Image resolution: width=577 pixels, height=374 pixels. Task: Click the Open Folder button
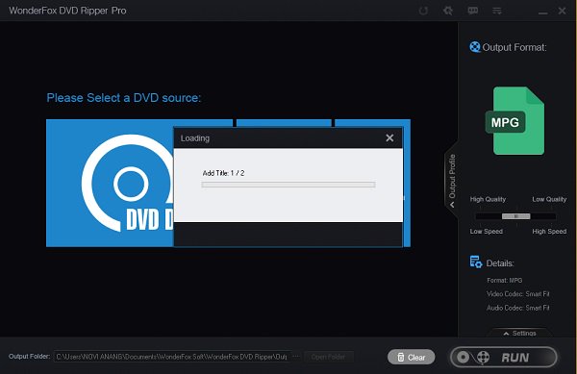point(328,357)
